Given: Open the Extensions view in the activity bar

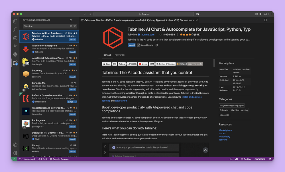Looking at the screenshot, I should click(15, 63).
